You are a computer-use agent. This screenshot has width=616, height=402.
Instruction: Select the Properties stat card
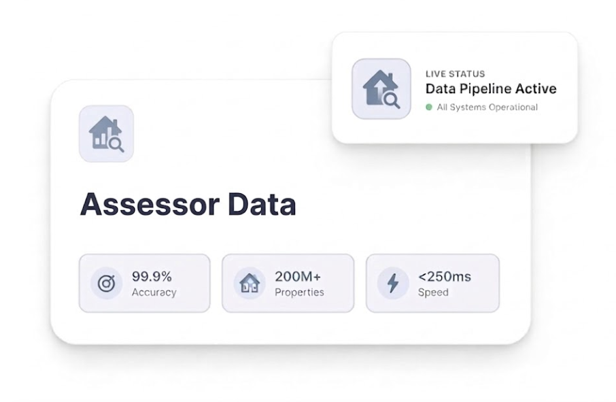coord(288,284)
